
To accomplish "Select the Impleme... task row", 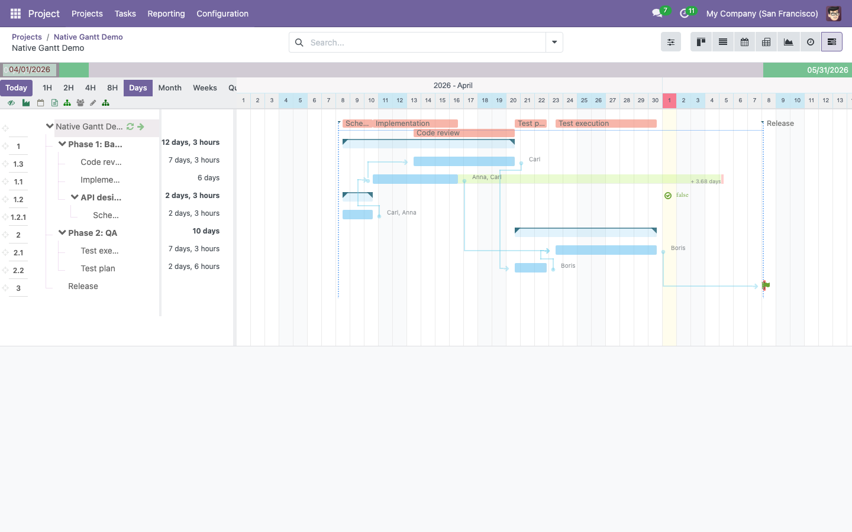I will tap(100, 180).
